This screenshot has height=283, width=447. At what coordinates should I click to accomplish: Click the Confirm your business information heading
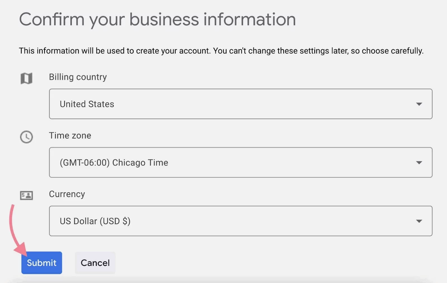157,19
